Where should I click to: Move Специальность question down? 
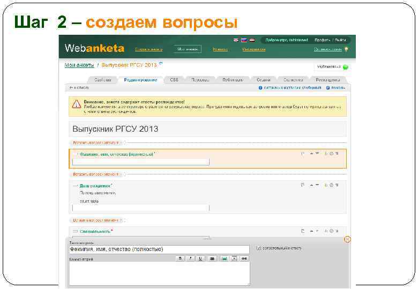point(317,231)
